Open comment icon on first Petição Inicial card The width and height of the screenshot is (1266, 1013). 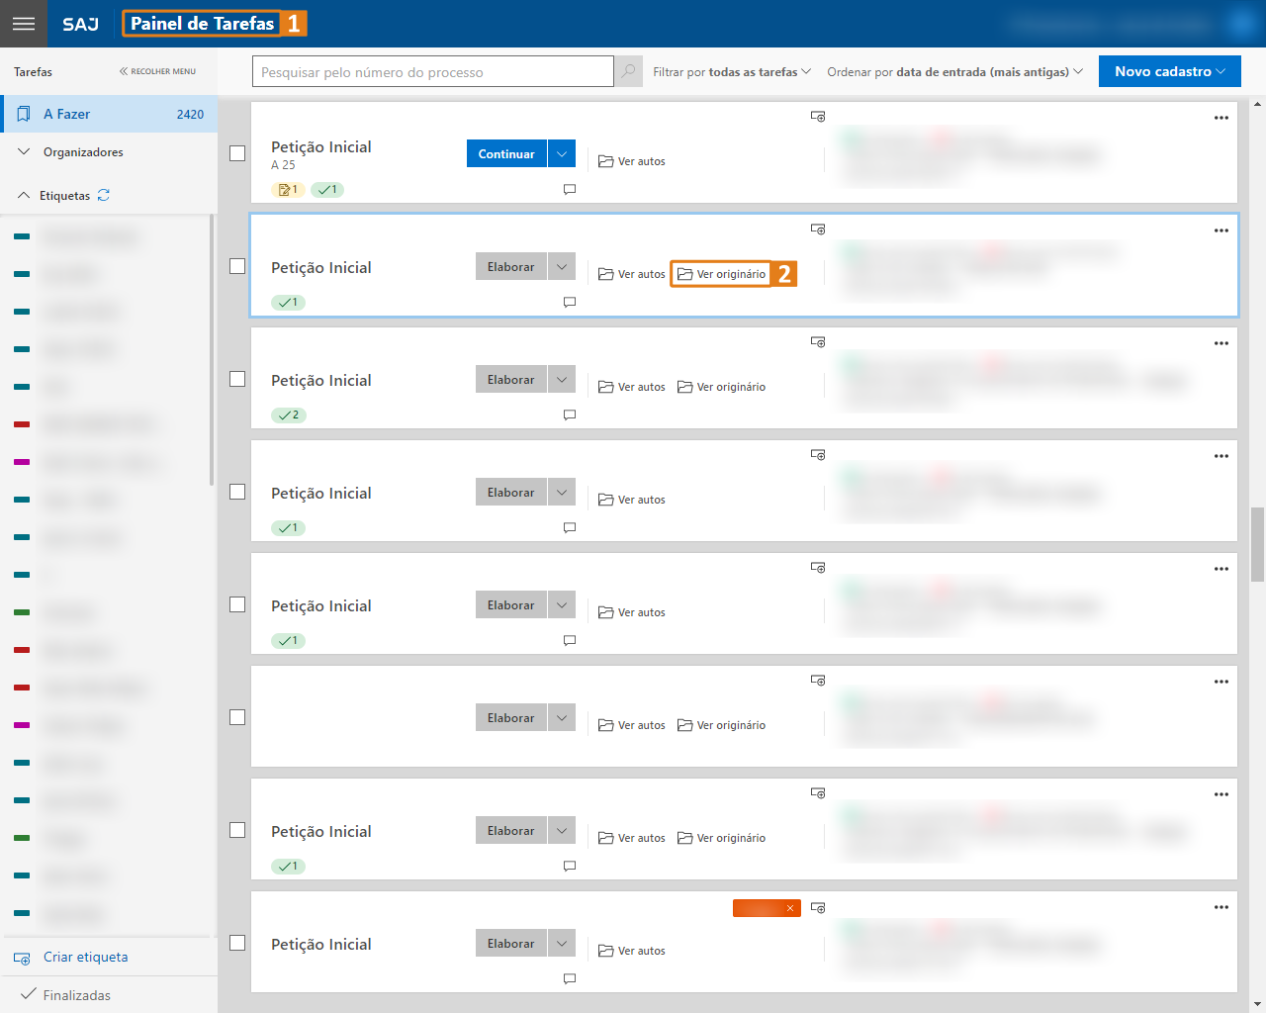(x=570, y=189)
